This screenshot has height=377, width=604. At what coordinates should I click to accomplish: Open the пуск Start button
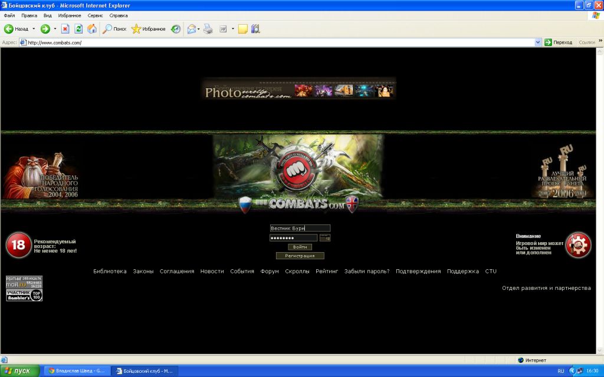(x=19, y=371)
